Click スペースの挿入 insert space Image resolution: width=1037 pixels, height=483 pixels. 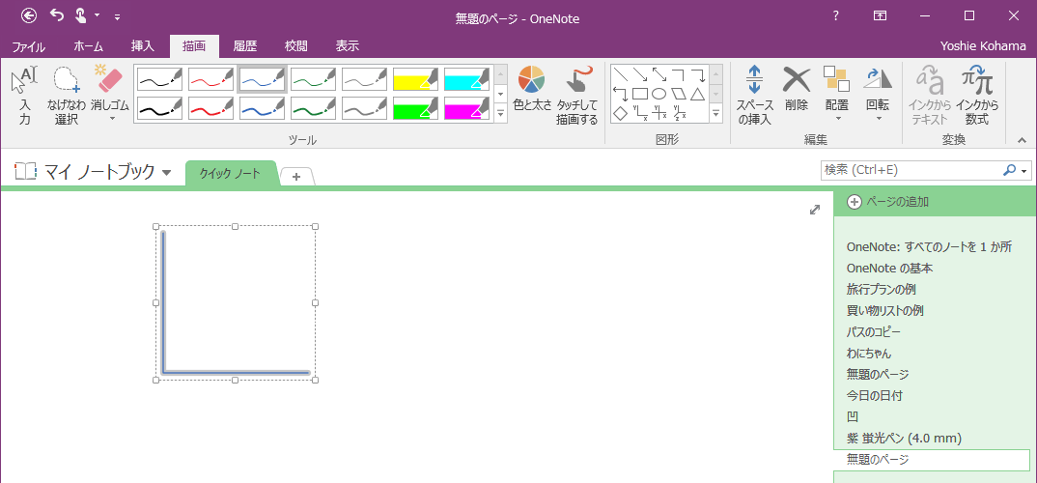755,98
